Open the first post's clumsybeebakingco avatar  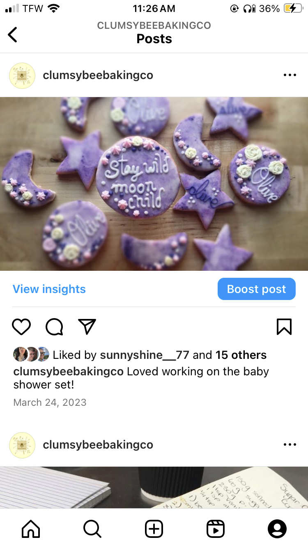pos(22,75)
